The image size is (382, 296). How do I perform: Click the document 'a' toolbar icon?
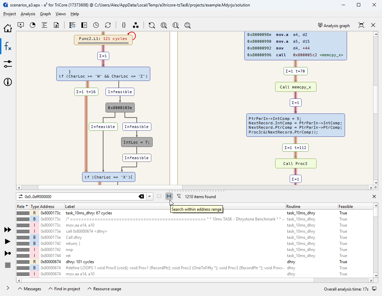pos(56,25)
